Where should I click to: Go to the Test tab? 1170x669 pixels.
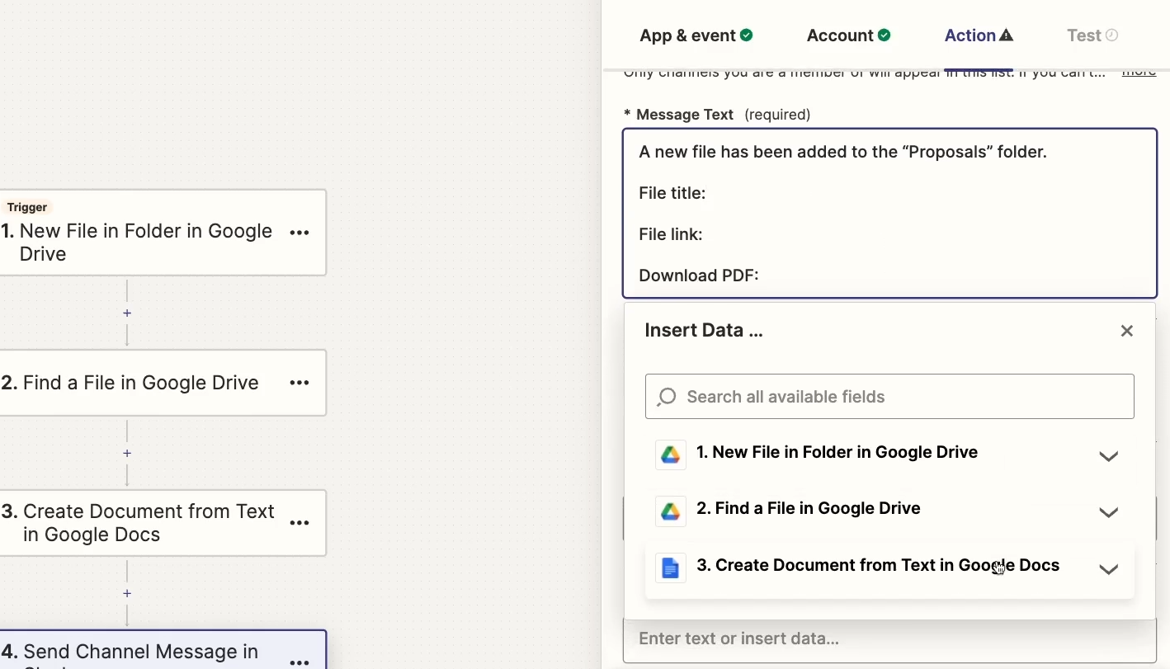1092,35
